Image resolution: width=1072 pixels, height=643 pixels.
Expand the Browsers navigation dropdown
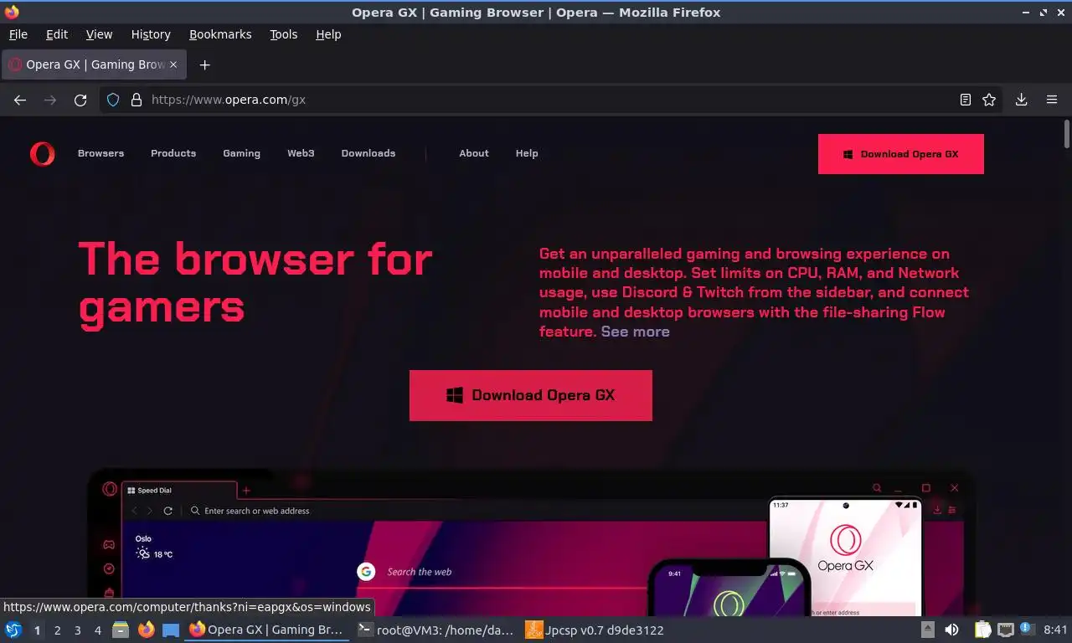pyautogui.click(x=100, y=153)
